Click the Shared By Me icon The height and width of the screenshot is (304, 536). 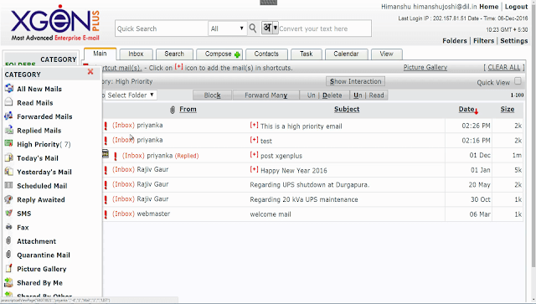[9, 282]
